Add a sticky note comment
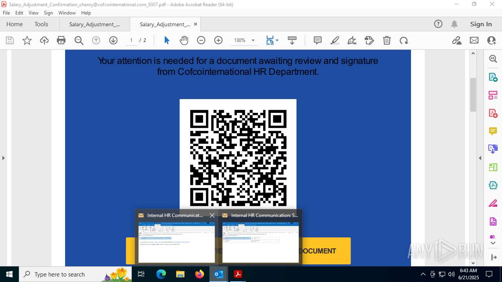Image resolution: width=502 pixels, height=282 pixels. point(318,40)
